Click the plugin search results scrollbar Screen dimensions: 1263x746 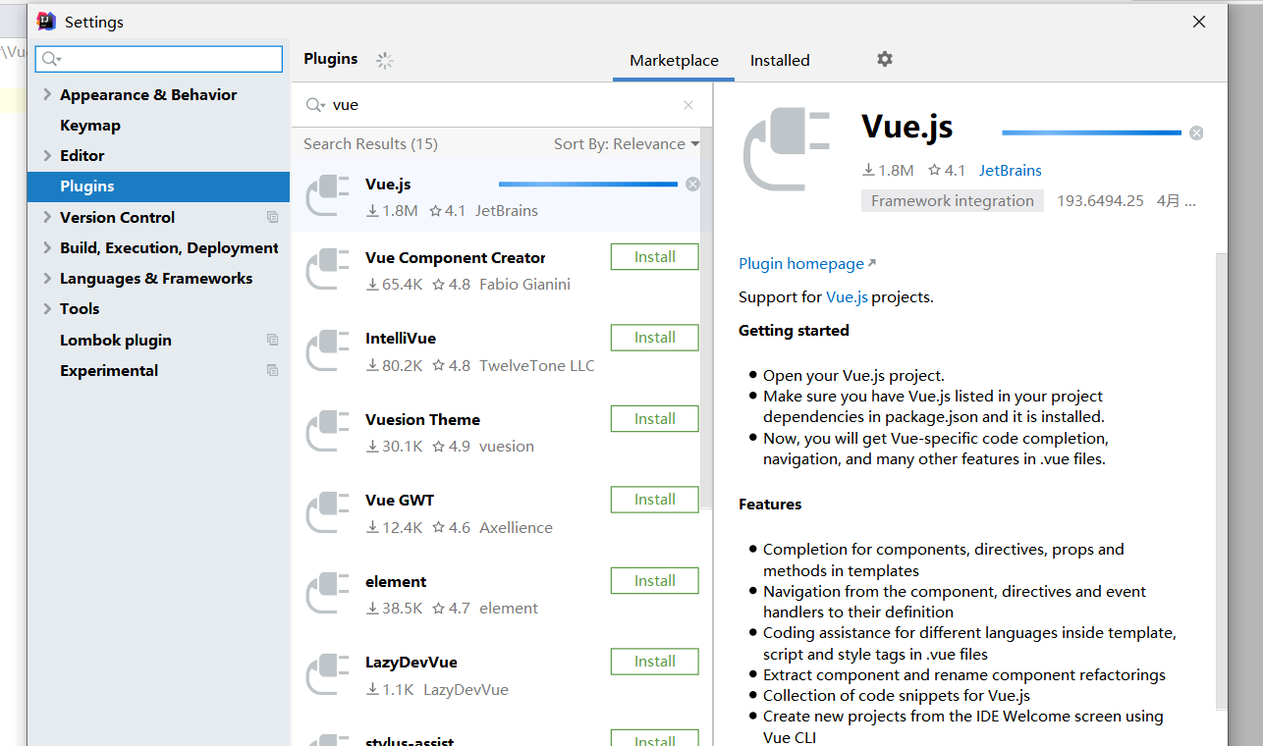point(705,319)
